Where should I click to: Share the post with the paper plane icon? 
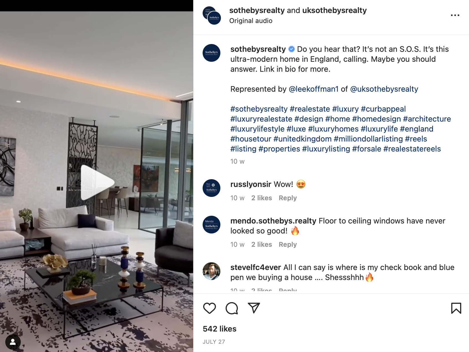tap(254, 308)
